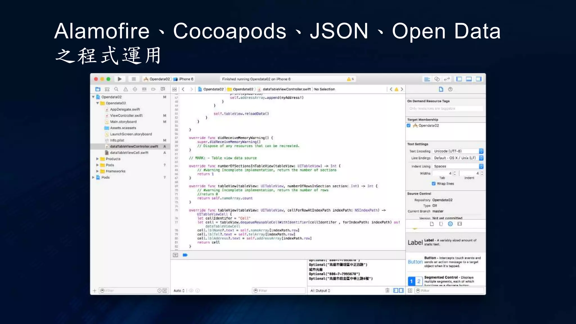The image size is (576, 324).
Task: Toggle the Wrap lines checkbox
Action: click(x=434, y=184)
